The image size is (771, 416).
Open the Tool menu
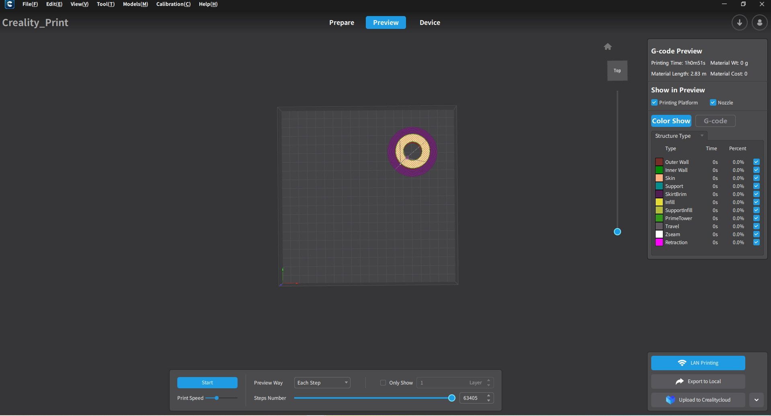[106, 4]
